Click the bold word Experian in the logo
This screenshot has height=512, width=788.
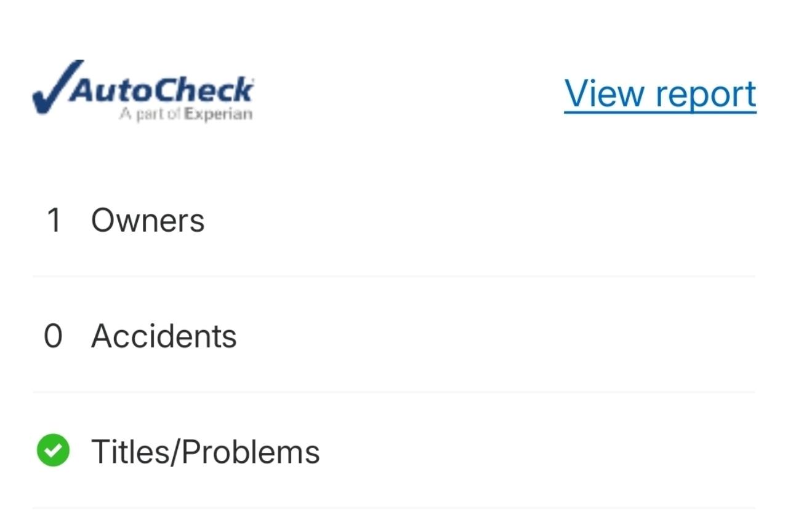tap(219, 114)
